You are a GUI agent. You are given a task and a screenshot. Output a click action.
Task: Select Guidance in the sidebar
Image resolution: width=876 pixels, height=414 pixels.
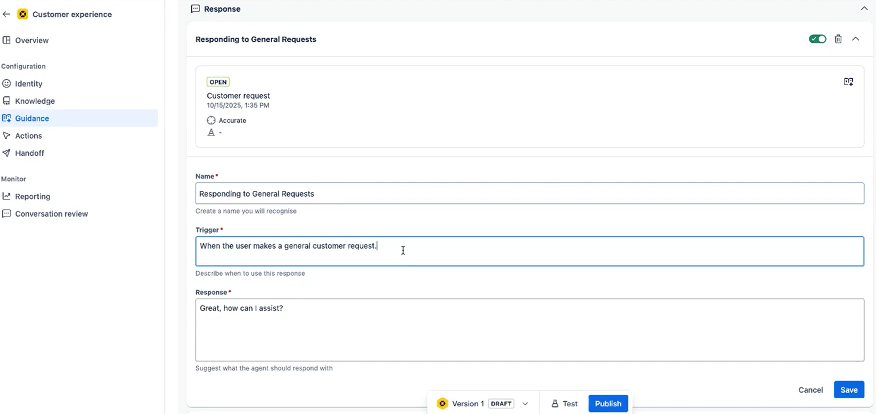(x=79, y=118)
